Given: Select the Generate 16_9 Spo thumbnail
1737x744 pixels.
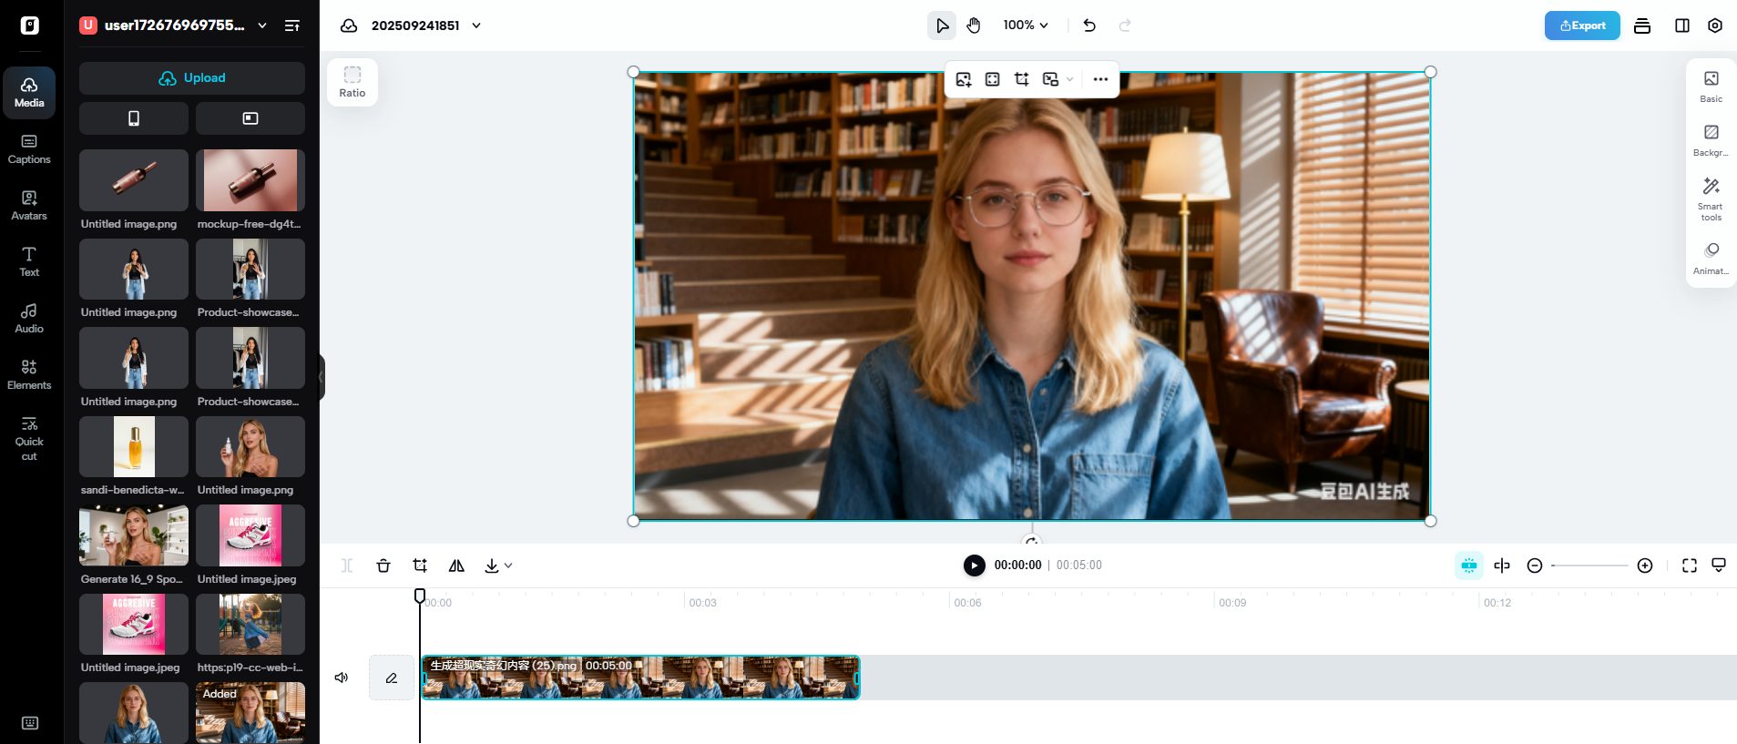Looking at the screenshot, I should [x=134, y=535].
